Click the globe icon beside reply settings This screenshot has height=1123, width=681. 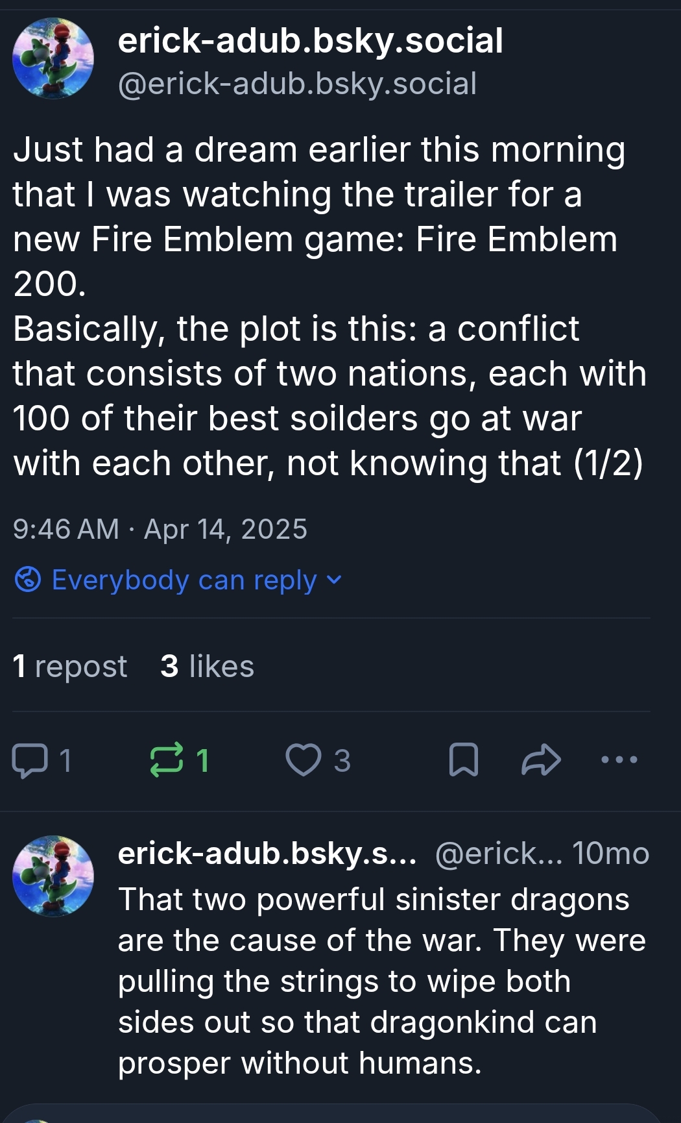pos(28,579)
